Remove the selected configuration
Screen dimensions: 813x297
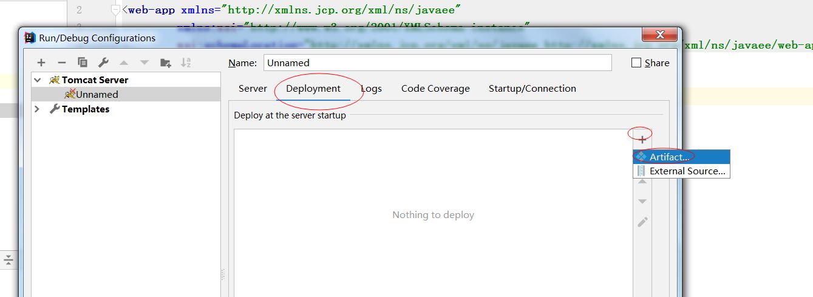61,63
